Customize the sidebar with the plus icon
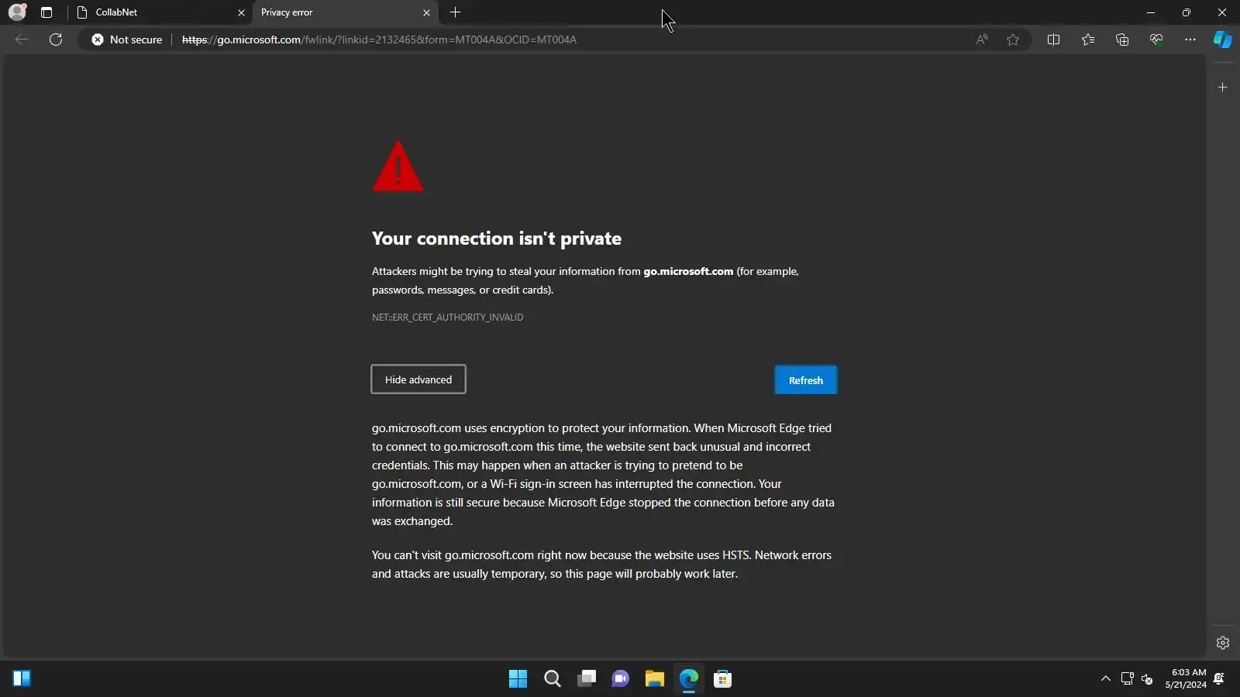Image resolution: width=1240 pixels, height=697 pixels. [x=1223, y=88]
